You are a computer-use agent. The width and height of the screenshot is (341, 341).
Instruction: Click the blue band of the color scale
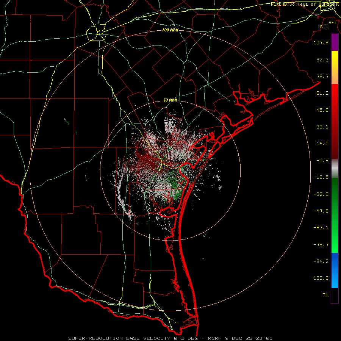click(335, 270)
